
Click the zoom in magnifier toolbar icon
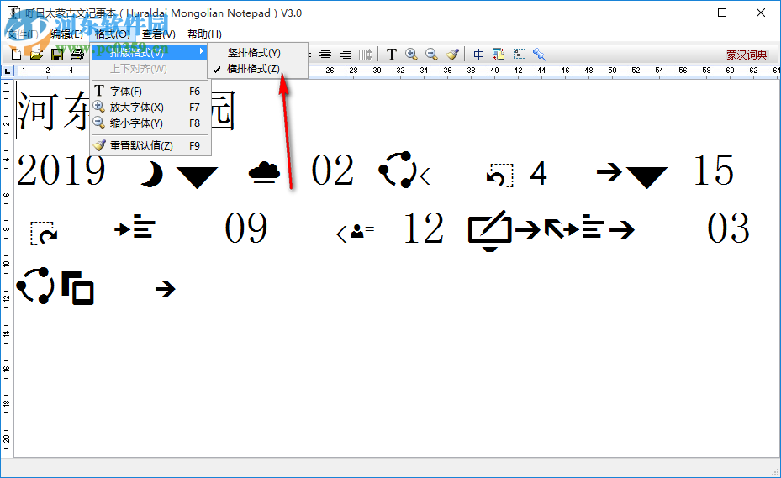click(x=411, y=55)
